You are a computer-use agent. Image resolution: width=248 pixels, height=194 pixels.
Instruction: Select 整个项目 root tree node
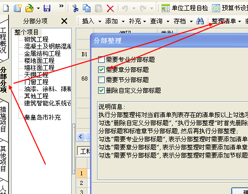[26, 32]
